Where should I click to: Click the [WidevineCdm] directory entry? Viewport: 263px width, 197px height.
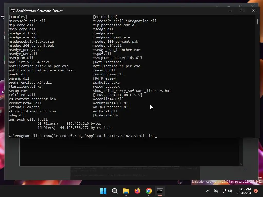[106, 115]
